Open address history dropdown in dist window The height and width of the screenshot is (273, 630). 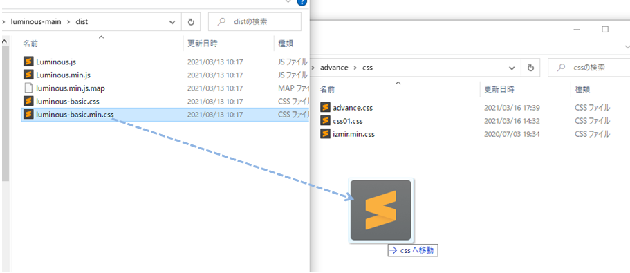(x=172, y=23)
